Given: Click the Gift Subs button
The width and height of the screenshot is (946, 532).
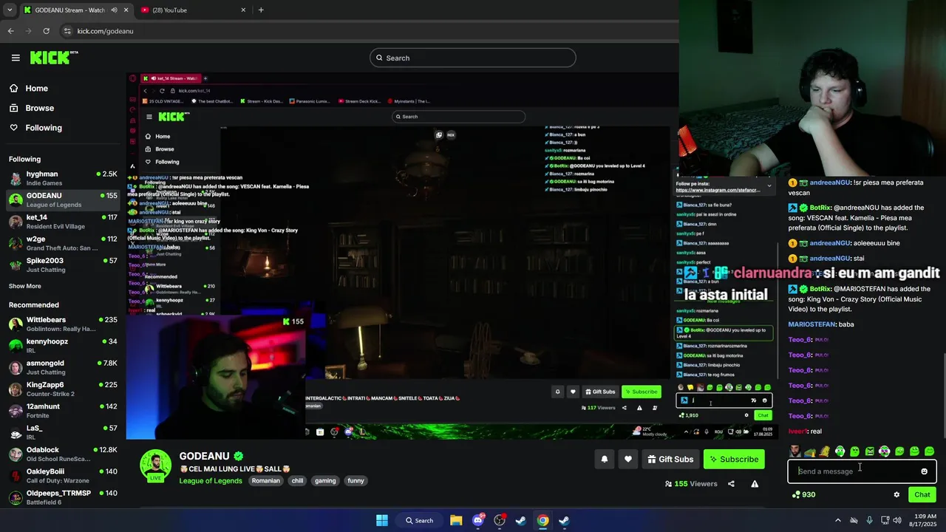Looking at the screenshot, I should [x=670, y=459].
